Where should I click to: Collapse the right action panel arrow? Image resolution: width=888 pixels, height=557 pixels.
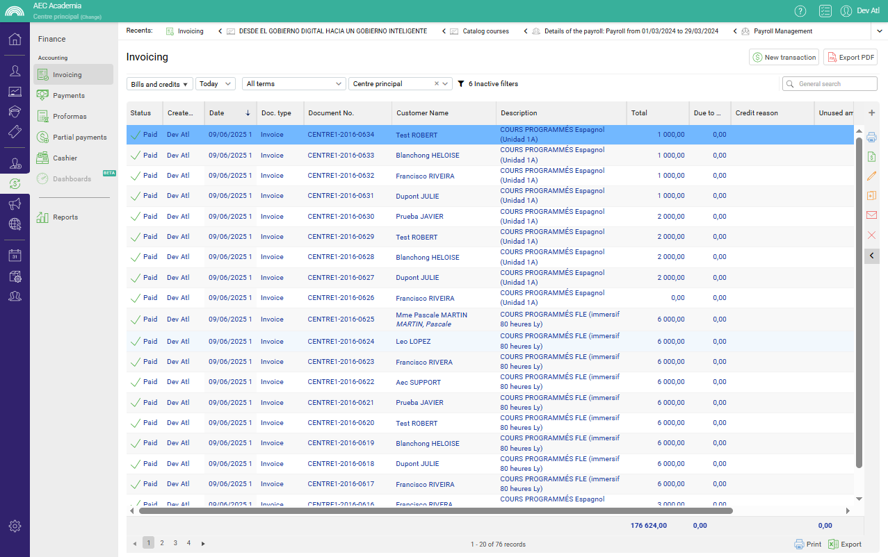coord(872,256)
